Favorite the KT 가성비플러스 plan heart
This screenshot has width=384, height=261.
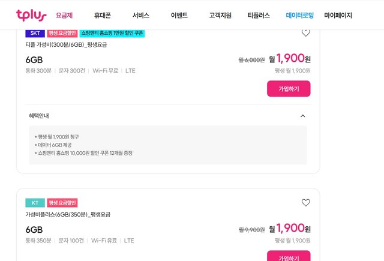click(305, 202)
